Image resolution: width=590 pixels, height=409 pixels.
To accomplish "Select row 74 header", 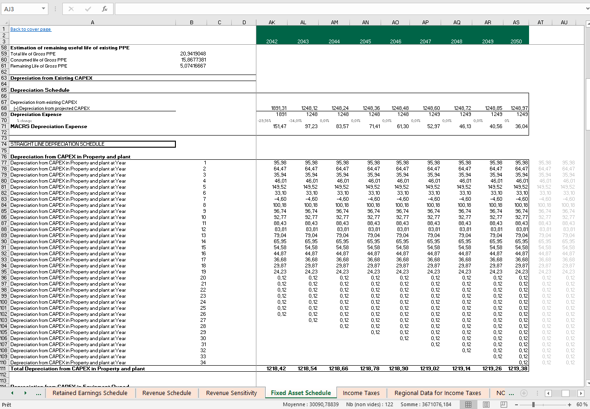I will [4, 144].
